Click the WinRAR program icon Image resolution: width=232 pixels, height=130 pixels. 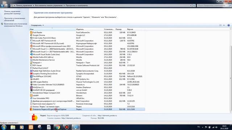coord(31,90)
